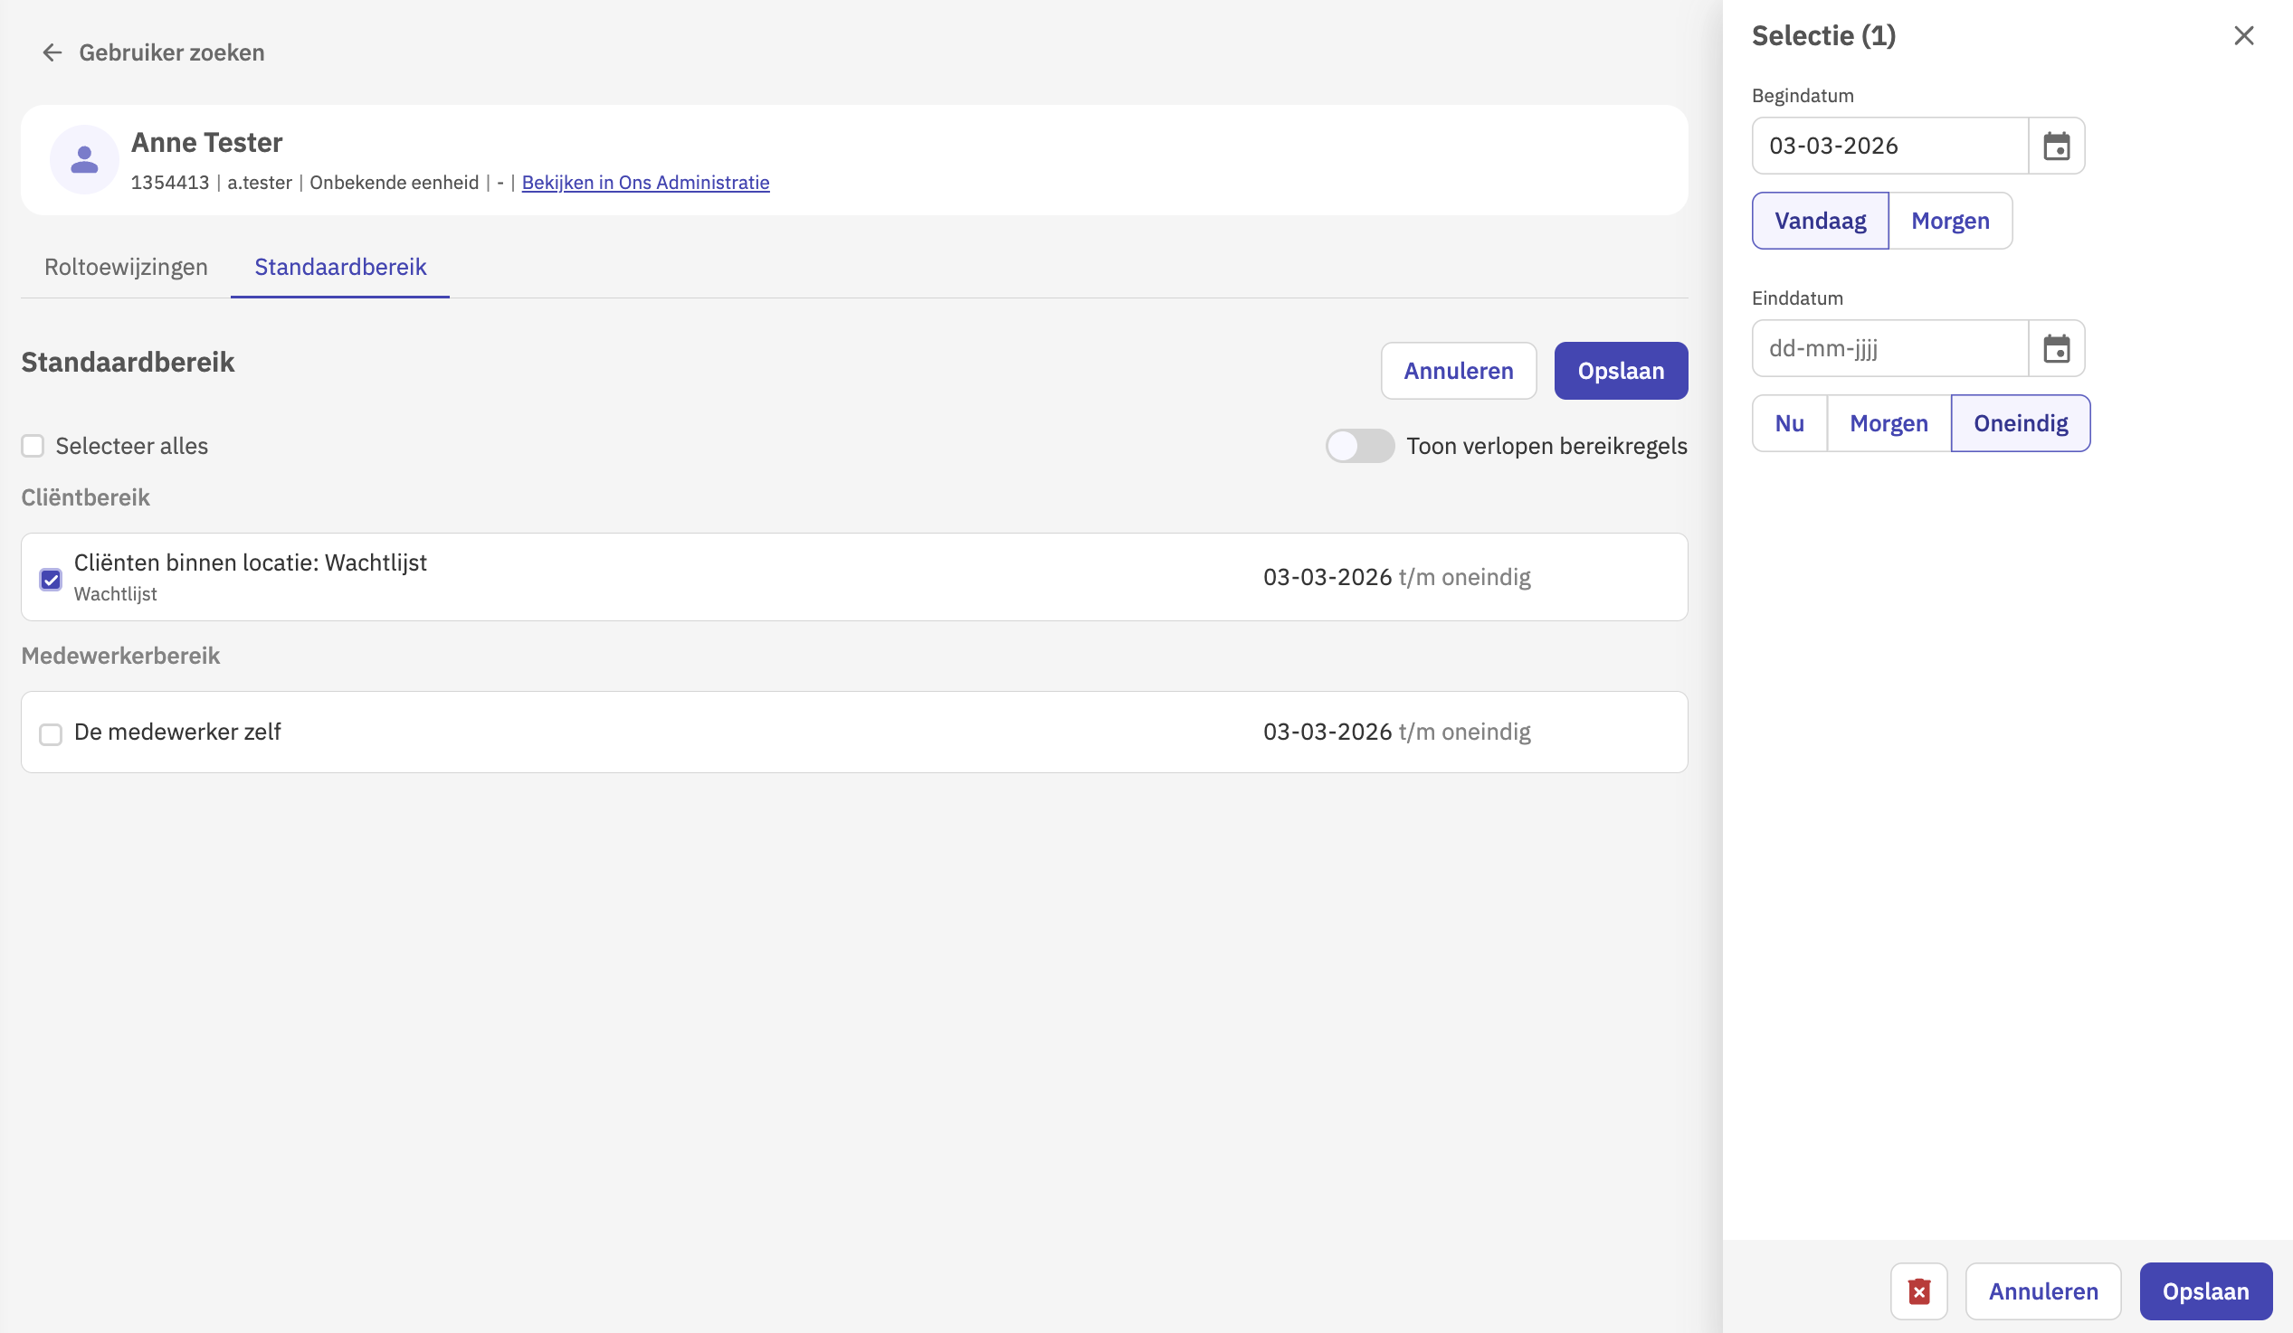Open Bekijken in Ons Administratie link
The width and height of the screenshot is (2293, 1333).
pyautogui.click(x=645, y=183)
